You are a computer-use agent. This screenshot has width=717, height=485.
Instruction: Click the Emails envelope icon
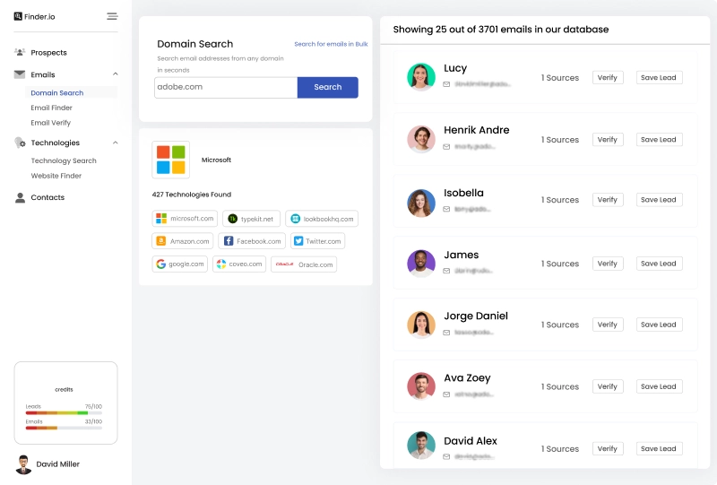click(20, 74)
